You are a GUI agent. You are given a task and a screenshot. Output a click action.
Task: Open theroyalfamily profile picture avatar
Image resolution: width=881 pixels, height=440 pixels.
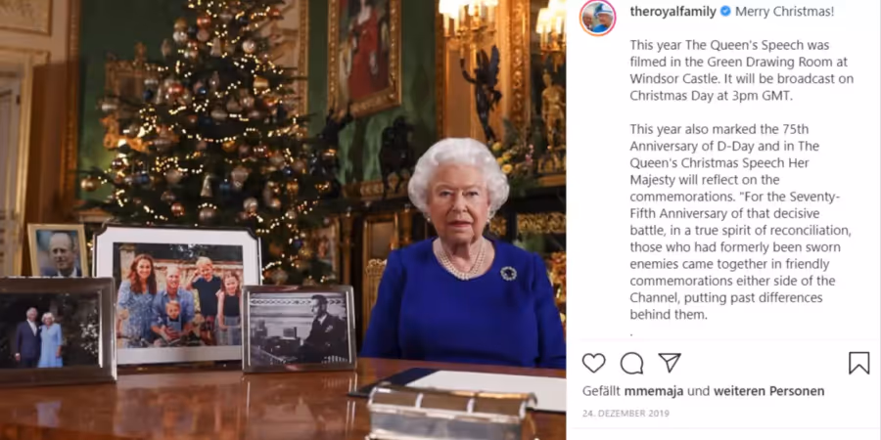pyautogui.click(x=598, y=17)
